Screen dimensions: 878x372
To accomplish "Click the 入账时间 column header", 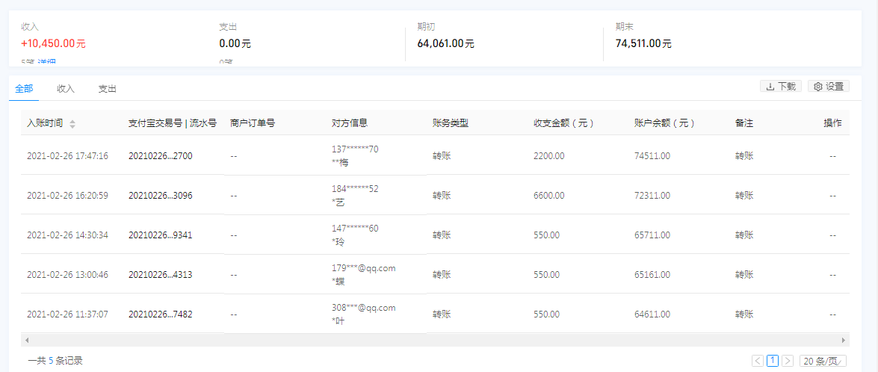I will [45, 123].
